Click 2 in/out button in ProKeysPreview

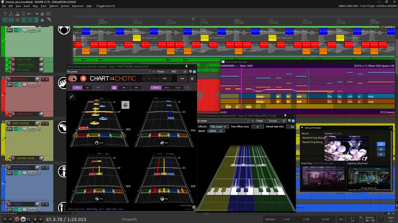click(273, 121)
